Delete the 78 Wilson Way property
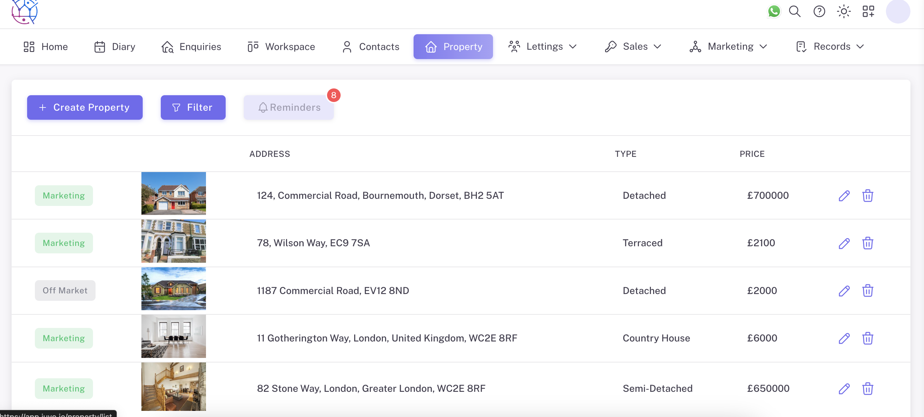Viewport: 924px width, 417px height. [x=867, y=243]
